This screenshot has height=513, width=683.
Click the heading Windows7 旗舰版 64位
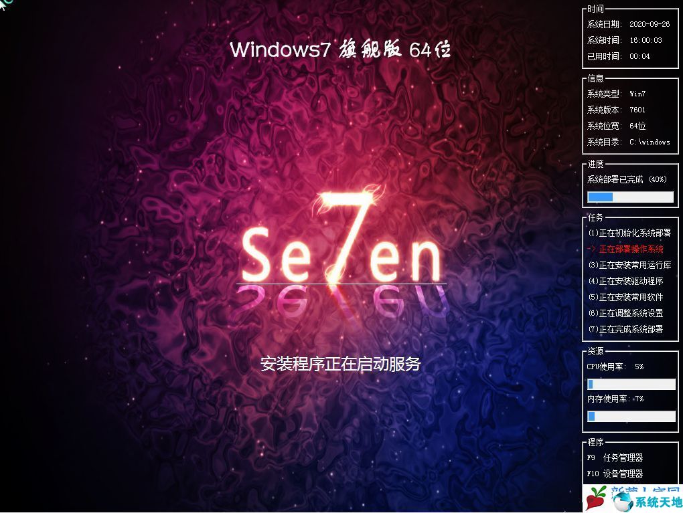340,49
